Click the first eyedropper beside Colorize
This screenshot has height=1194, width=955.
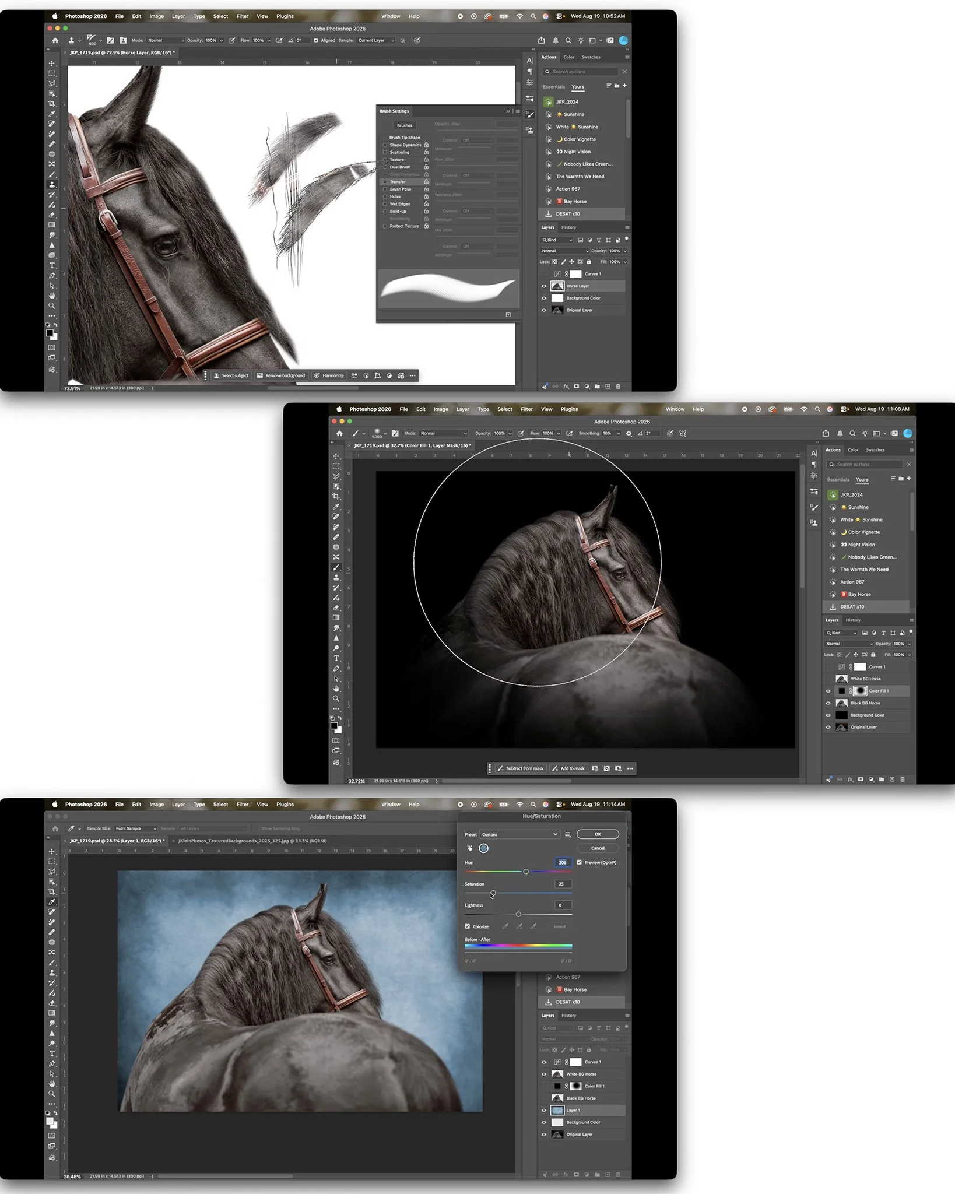click(x=505, y=926)
